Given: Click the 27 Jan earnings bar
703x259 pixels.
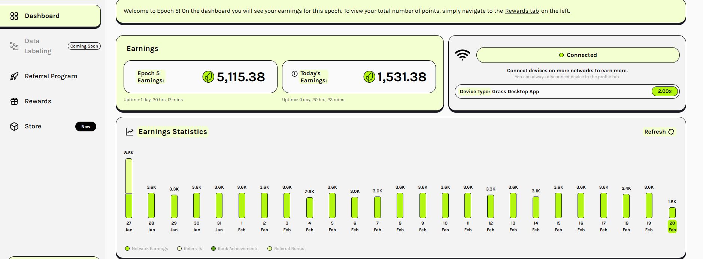Looking at the screenshot, I should 129,188.
